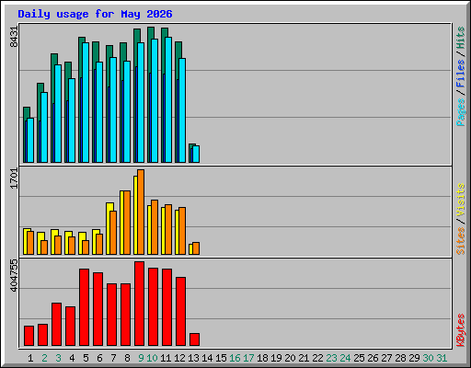Click the cyan pages bar for day 10
Viewport: 471px width, 368px height.
point(155,100)
